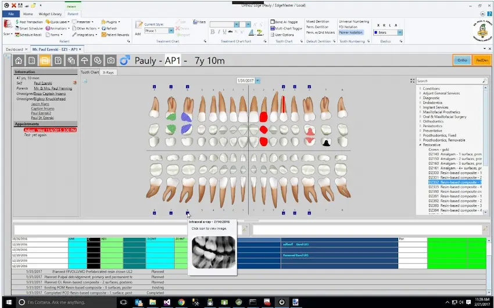Viewport: 494px width, 308px height.
Task: Open the camera imaging icon
Action: pos(110,60)
